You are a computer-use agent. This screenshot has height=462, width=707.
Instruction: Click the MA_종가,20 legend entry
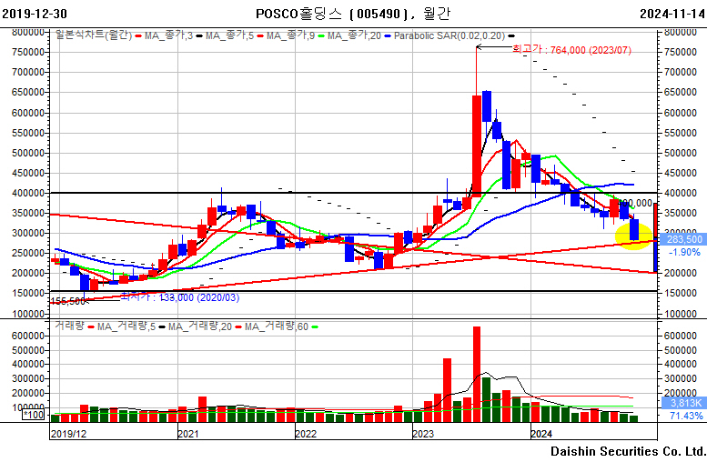click(x=354, y=35)
